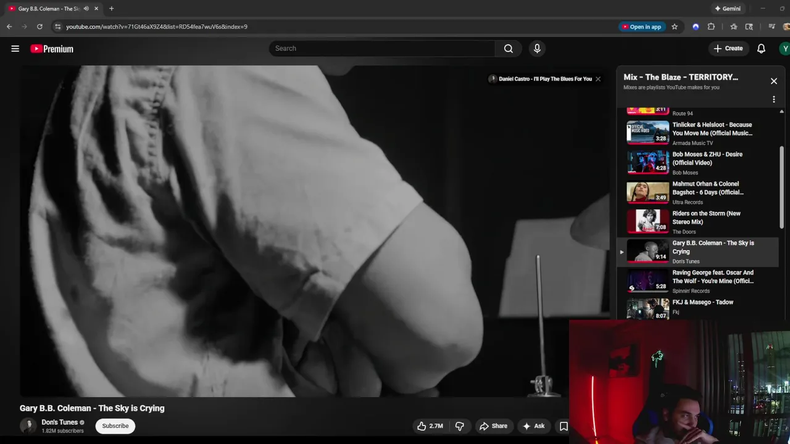Click Tinlicker Because You Move Me thumbnail
790x444 pixels.
[648, 133]
